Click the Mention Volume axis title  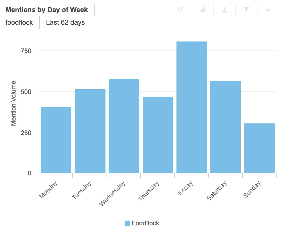coord(14,103)
